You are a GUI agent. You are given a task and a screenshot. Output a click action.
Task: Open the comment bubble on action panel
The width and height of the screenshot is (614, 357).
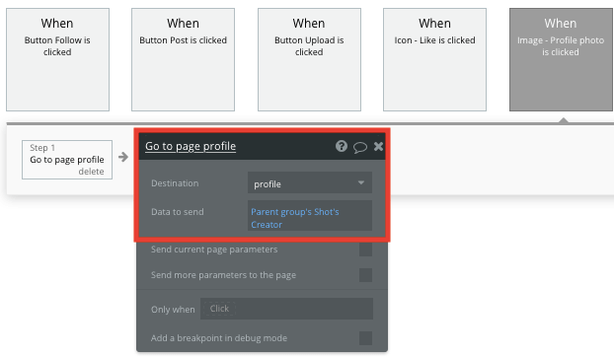click(x=360, y=147)
